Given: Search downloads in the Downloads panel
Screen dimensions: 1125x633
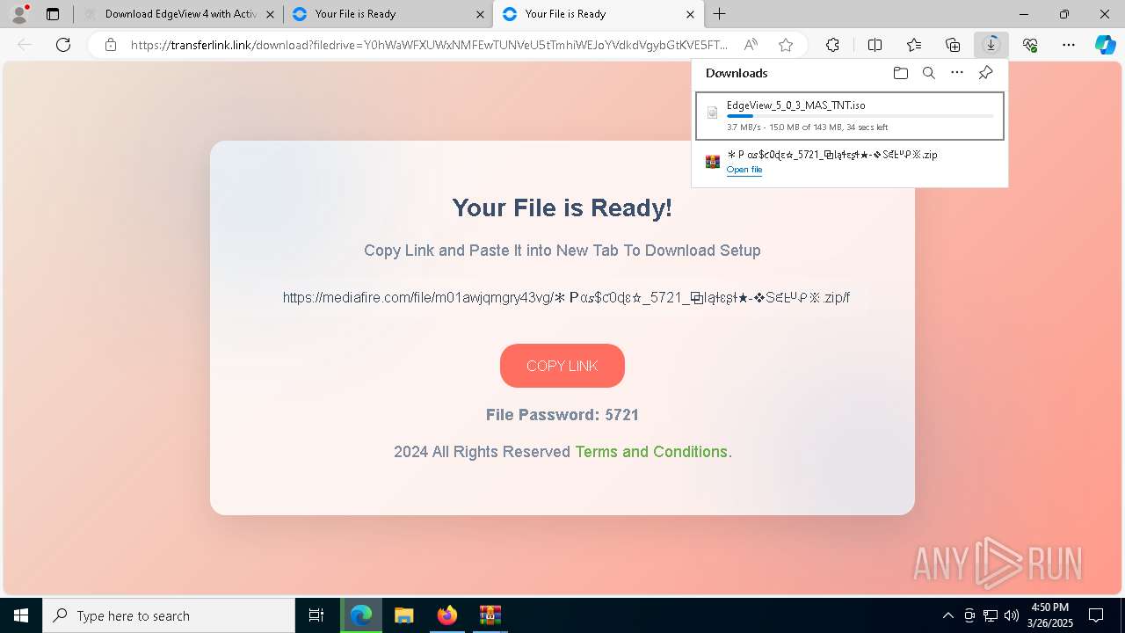Looking at the screenshot, I should (928, 73).
